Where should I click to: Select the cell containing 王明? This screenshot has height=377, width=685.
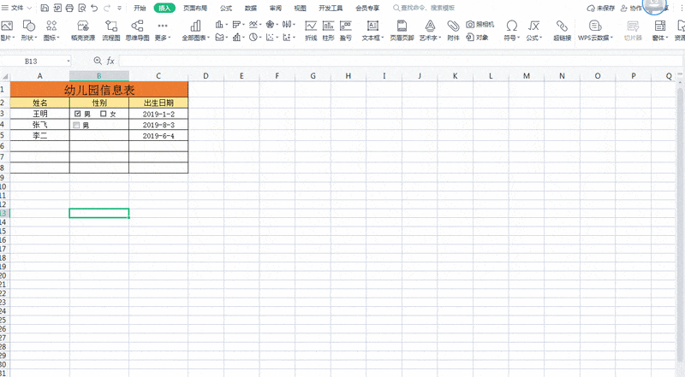coord(39,114)
